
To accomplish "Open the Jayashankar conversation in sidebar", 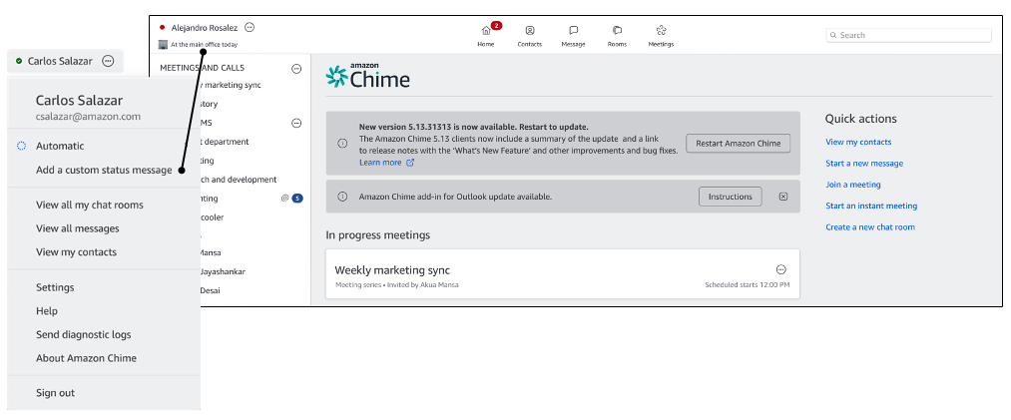I will pos(224,271).
